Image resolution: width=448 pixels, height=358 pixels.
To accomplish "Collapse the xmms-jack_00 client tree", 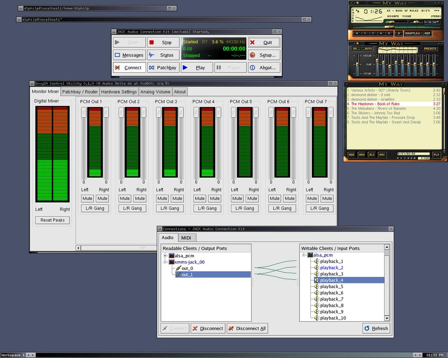I will (x=165, y=262).
